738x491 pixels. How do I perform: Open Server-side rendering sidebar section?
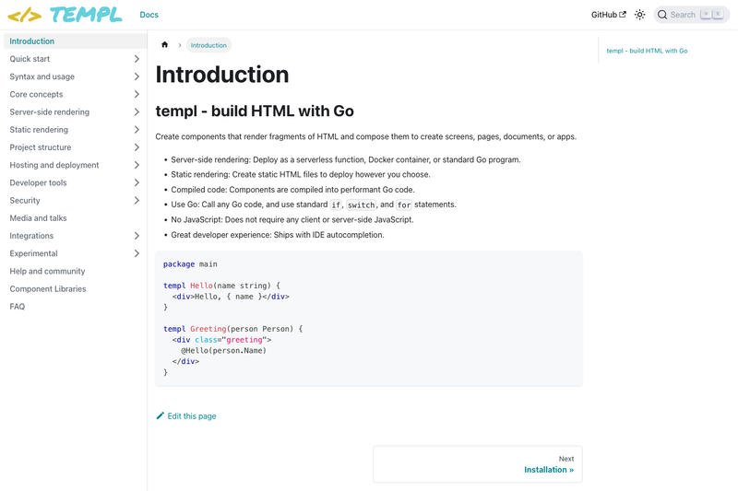50,111
